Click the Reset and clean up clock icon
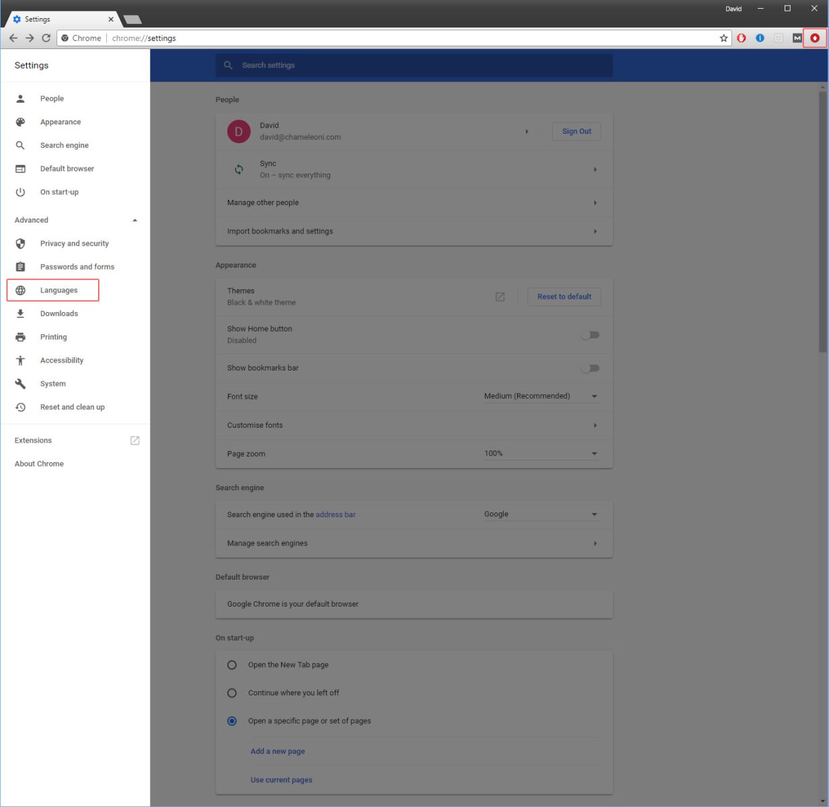 pyautogui.click(x=20, y=408)
